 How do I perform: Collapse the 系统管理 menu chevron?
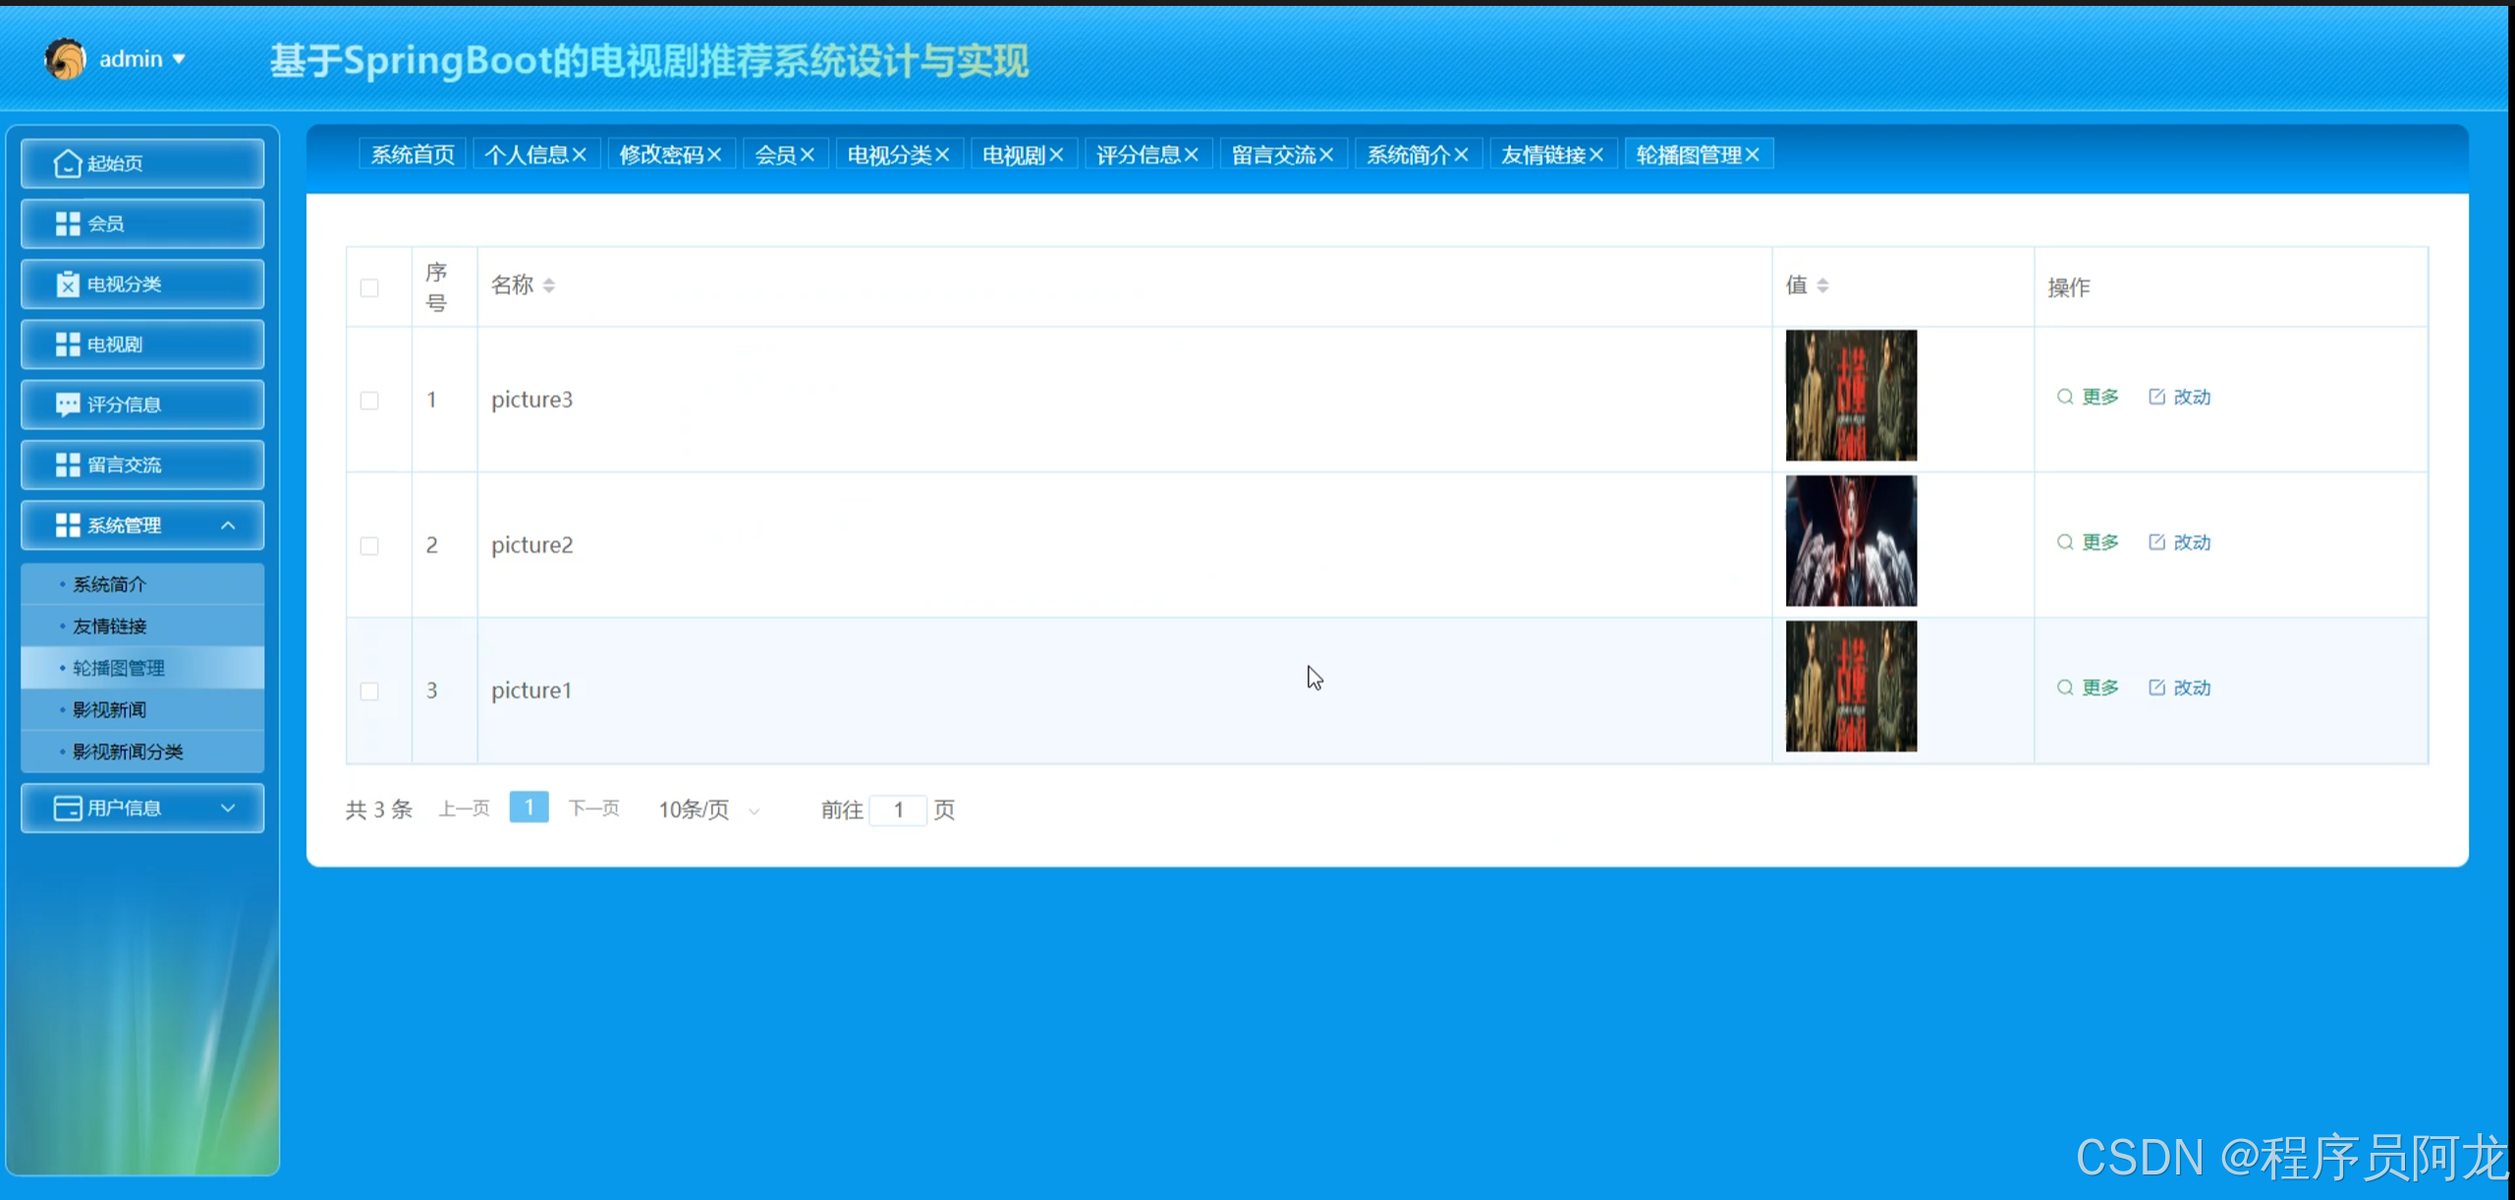(x=228, y=525)
